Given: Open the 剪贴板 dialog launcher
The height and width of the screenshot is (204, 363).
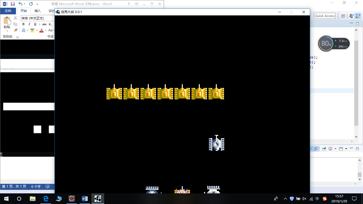Looking at the screenshot, I should coord(18,37).
